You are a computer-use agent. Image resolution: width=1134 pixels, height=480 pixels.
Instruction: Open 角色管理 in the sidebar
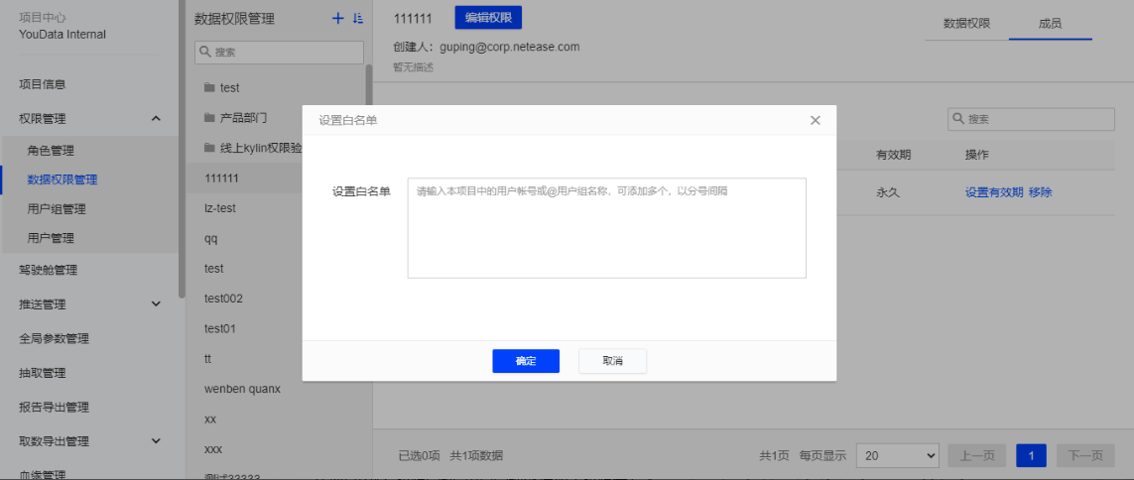point(51,151)
